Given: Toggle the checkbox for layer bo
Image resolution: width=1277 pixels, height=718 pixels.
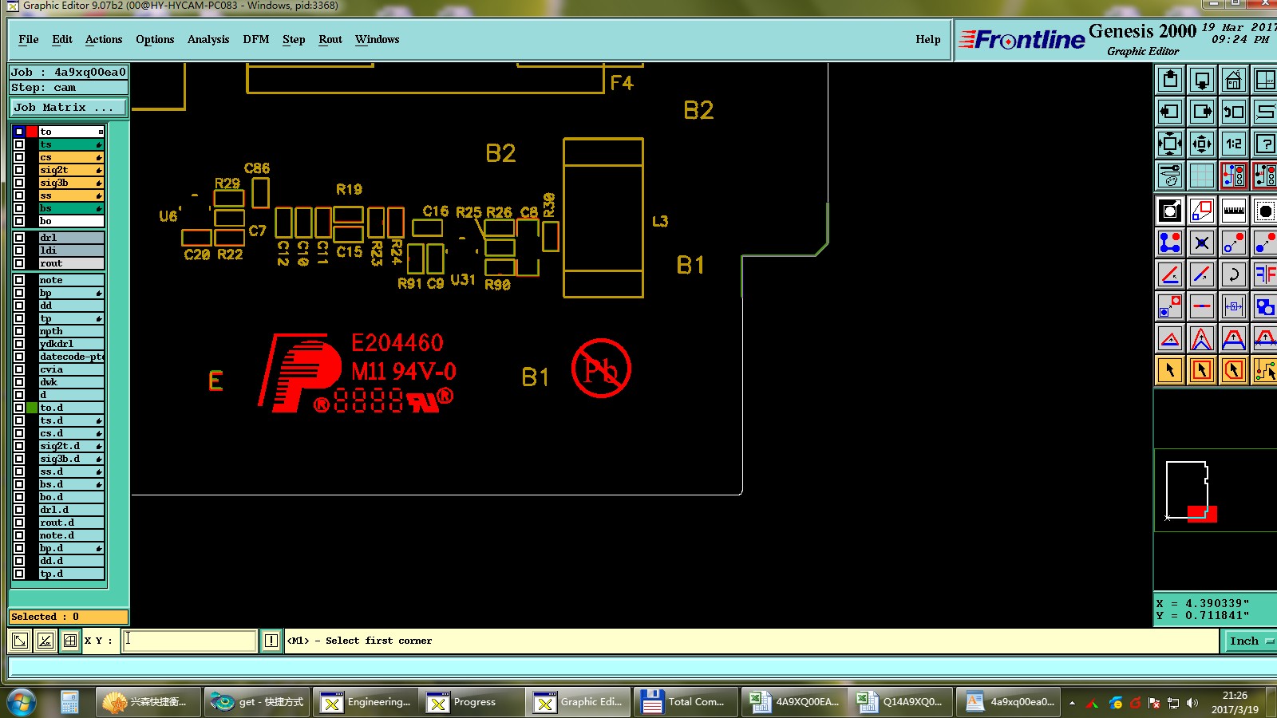Looking at the screenshot, I should (x=19, y=221).
